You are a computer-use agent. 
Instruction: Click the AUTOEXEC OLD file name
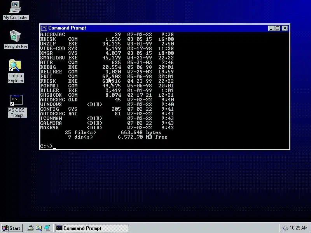59,100
